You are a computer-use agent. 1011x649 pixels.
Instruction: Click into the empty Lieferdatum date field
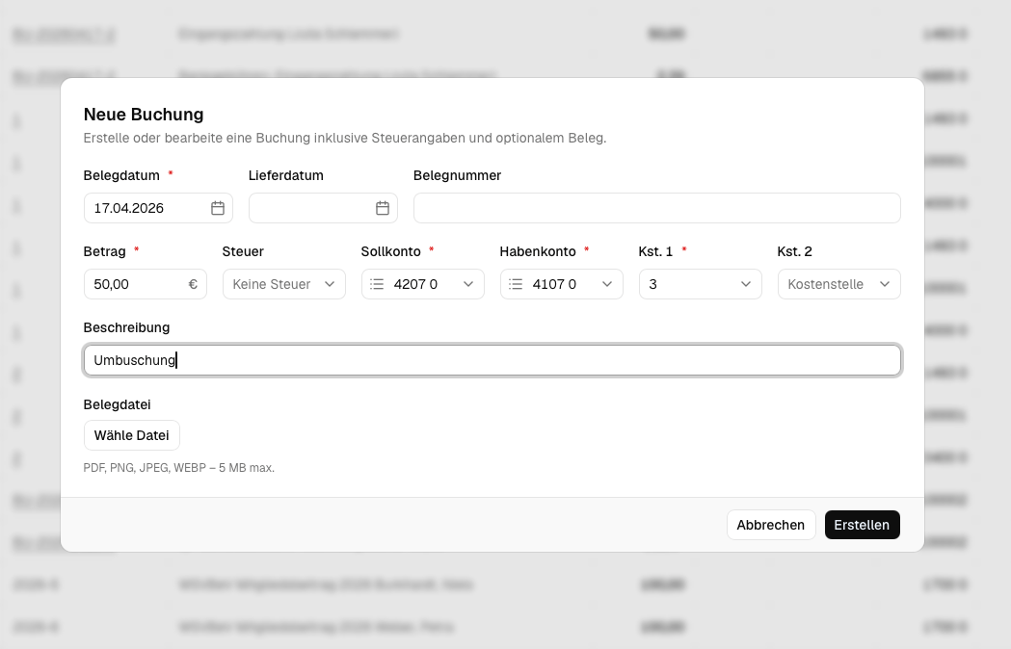[x=308, y=208]
